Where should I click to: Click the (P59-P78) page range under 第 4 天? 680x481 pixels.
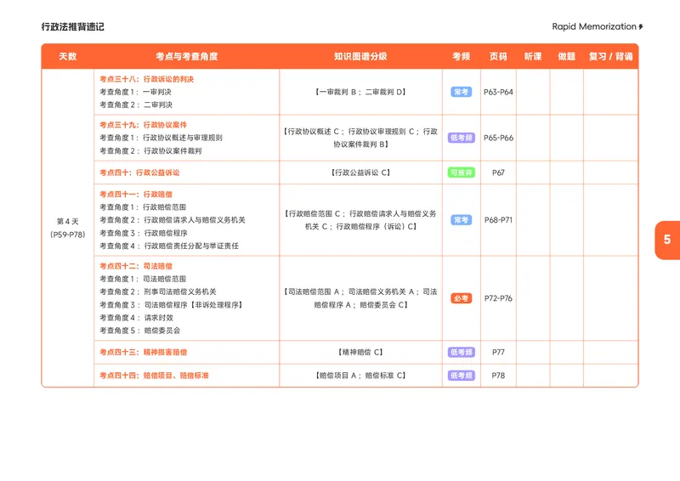pos(68,235)
